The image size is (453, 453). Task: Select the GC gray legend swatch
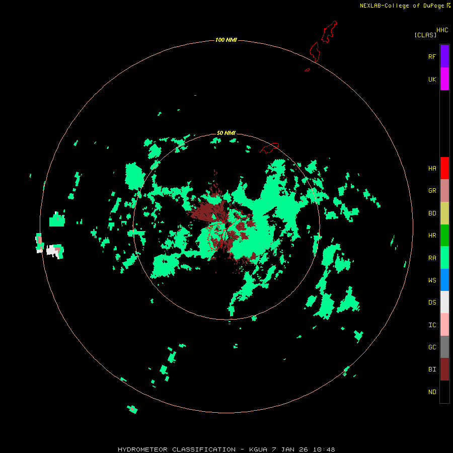pyautogui.click(x=444, y=347)
